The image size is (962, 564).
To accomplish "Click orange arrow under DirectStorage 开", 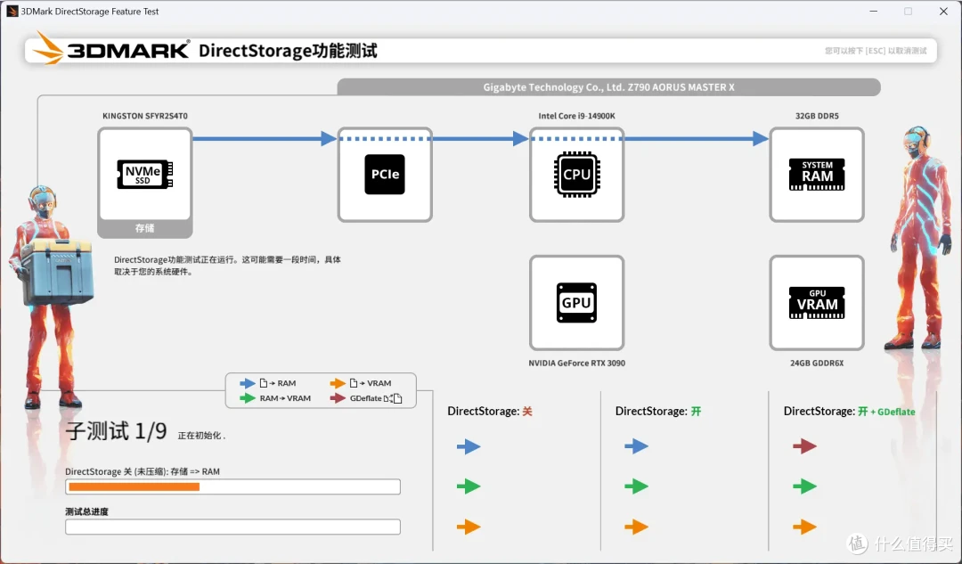I will click(x=636, y=527).
